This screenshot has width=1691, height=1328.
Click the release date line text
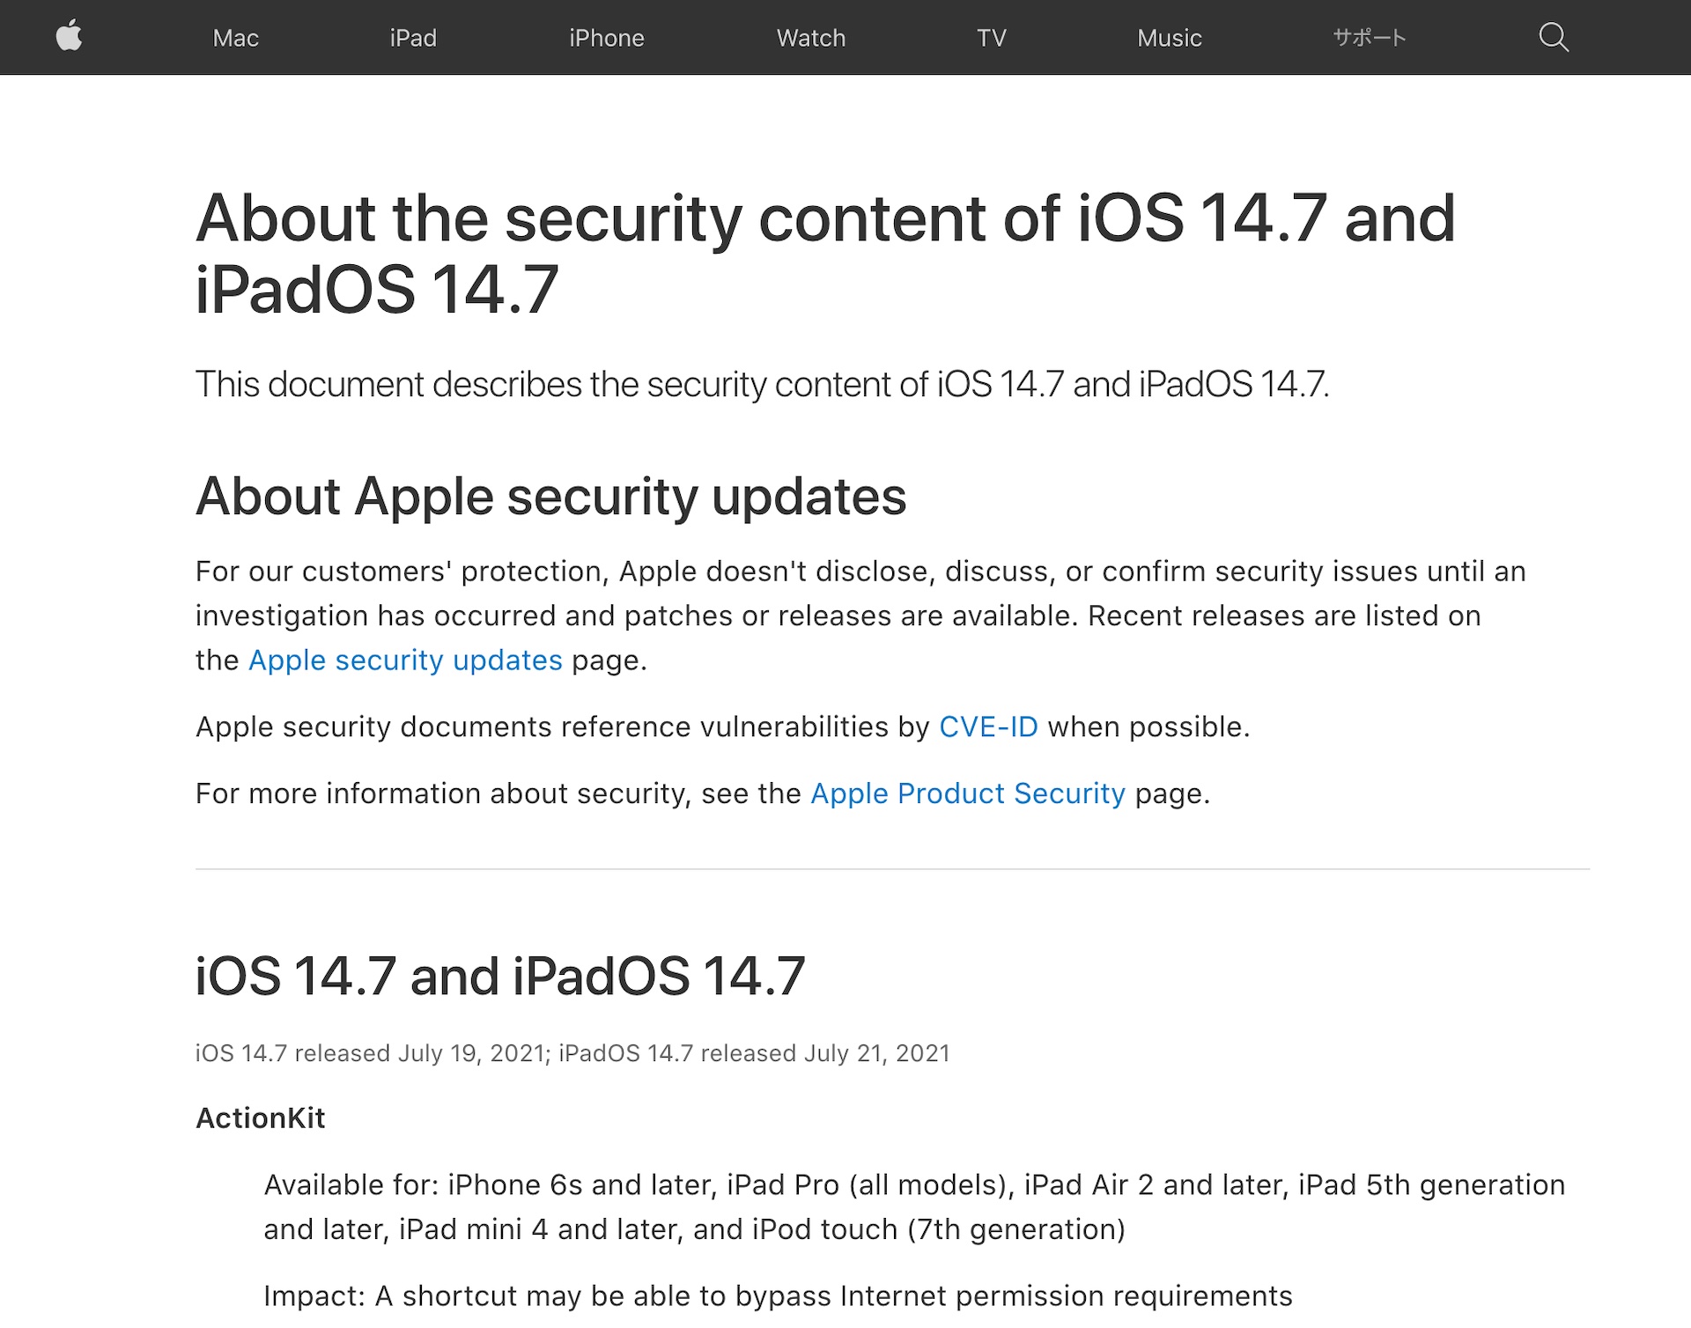(572, 1054)
